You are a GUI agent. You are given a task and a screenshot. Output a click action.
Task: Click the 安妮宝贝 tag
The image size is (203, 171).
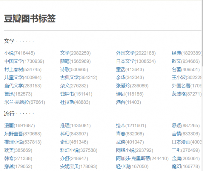point(69,167)
